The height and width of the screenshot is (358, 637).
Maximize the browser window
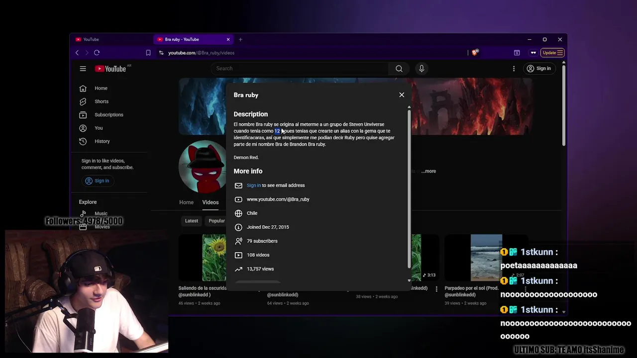click(544, 39)
